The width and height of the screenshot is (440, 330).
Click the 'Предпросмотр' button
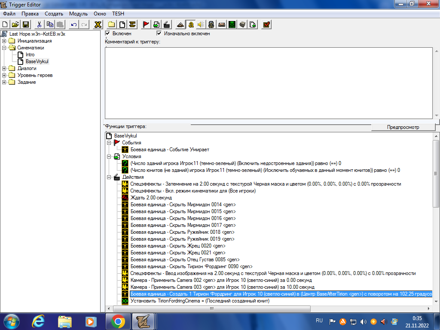point(403,127)
